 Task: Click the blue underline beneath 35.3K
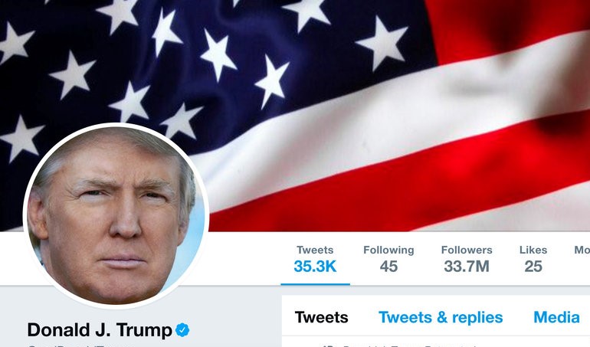pos(316,284)
